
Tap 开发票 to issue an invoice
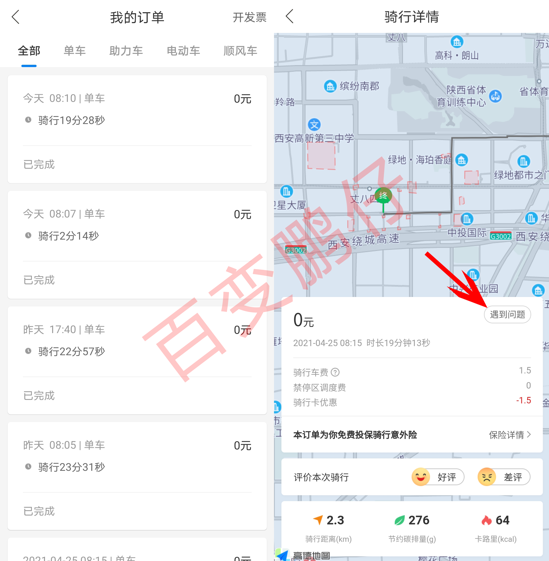click(250, 17)
